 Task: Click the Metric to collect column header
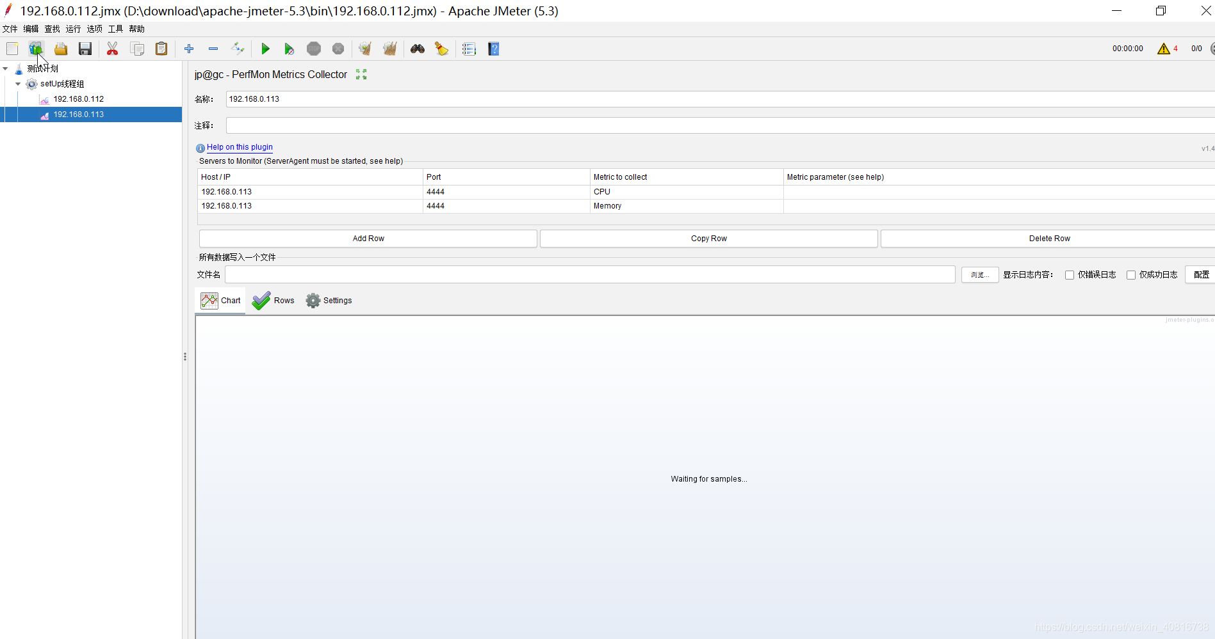(x=687, y=177)
